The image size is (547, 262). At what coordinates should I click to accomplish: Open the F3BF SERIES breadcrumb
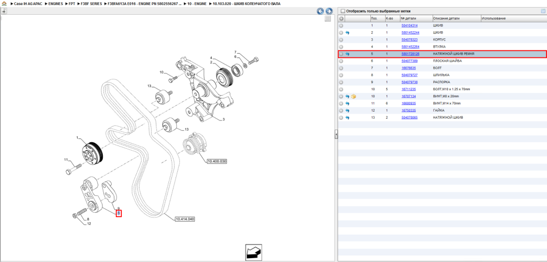coord(91,3)
